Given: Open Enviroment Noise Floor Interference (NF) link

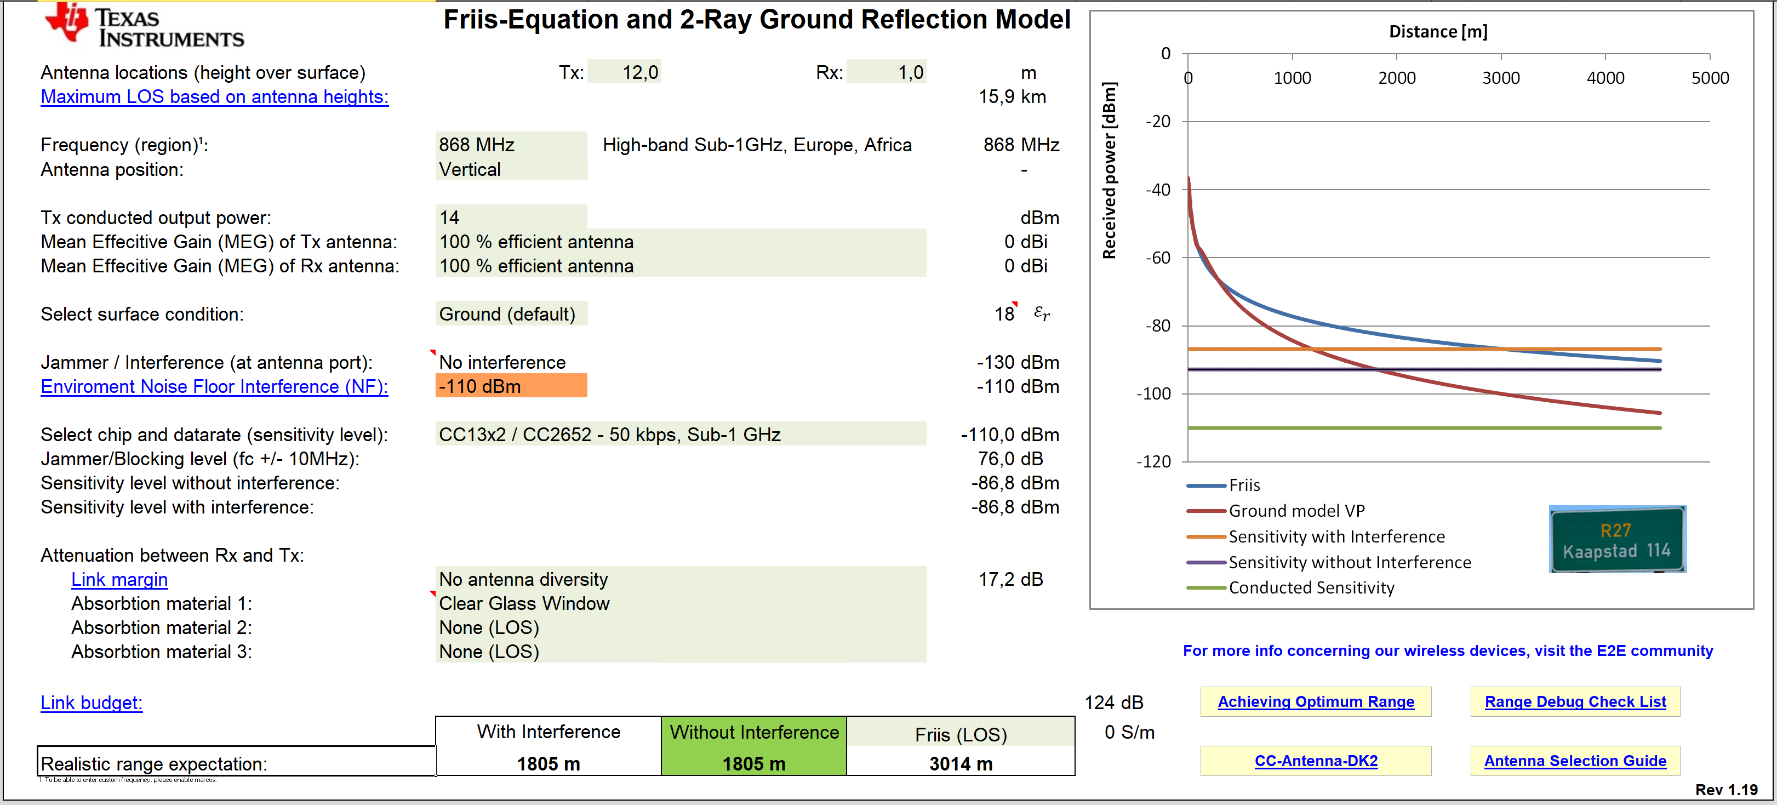Looking at the screenshot, I should tap(215, 386).
